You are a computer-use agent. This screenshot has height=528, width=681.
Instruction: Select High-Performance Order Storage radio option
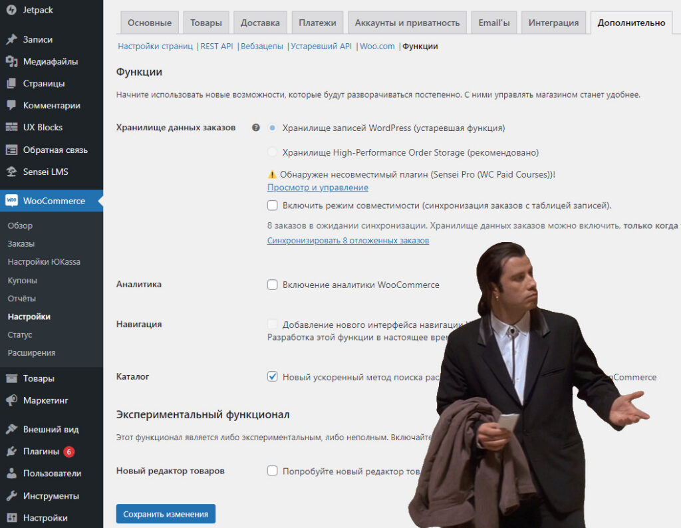(x=272, y=152)
